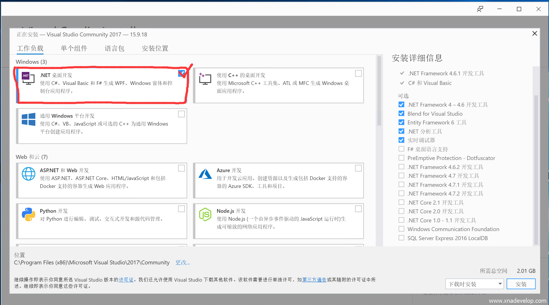Click the ASP.NET web globe icon

pyautogui.click(x=29, y=174)
